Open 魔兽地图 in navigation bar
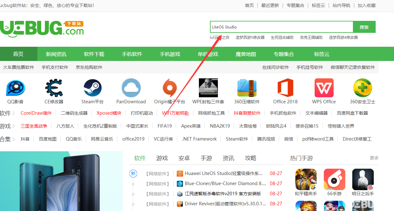Image resolution: width=394 pixels, height=211 pixels. pos(246,54)
